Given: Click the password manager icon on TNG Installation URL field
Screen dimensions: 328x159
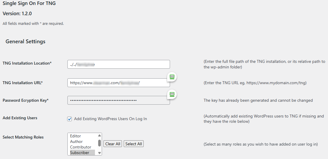Looking at the screenshot, I should coord(172,77).
